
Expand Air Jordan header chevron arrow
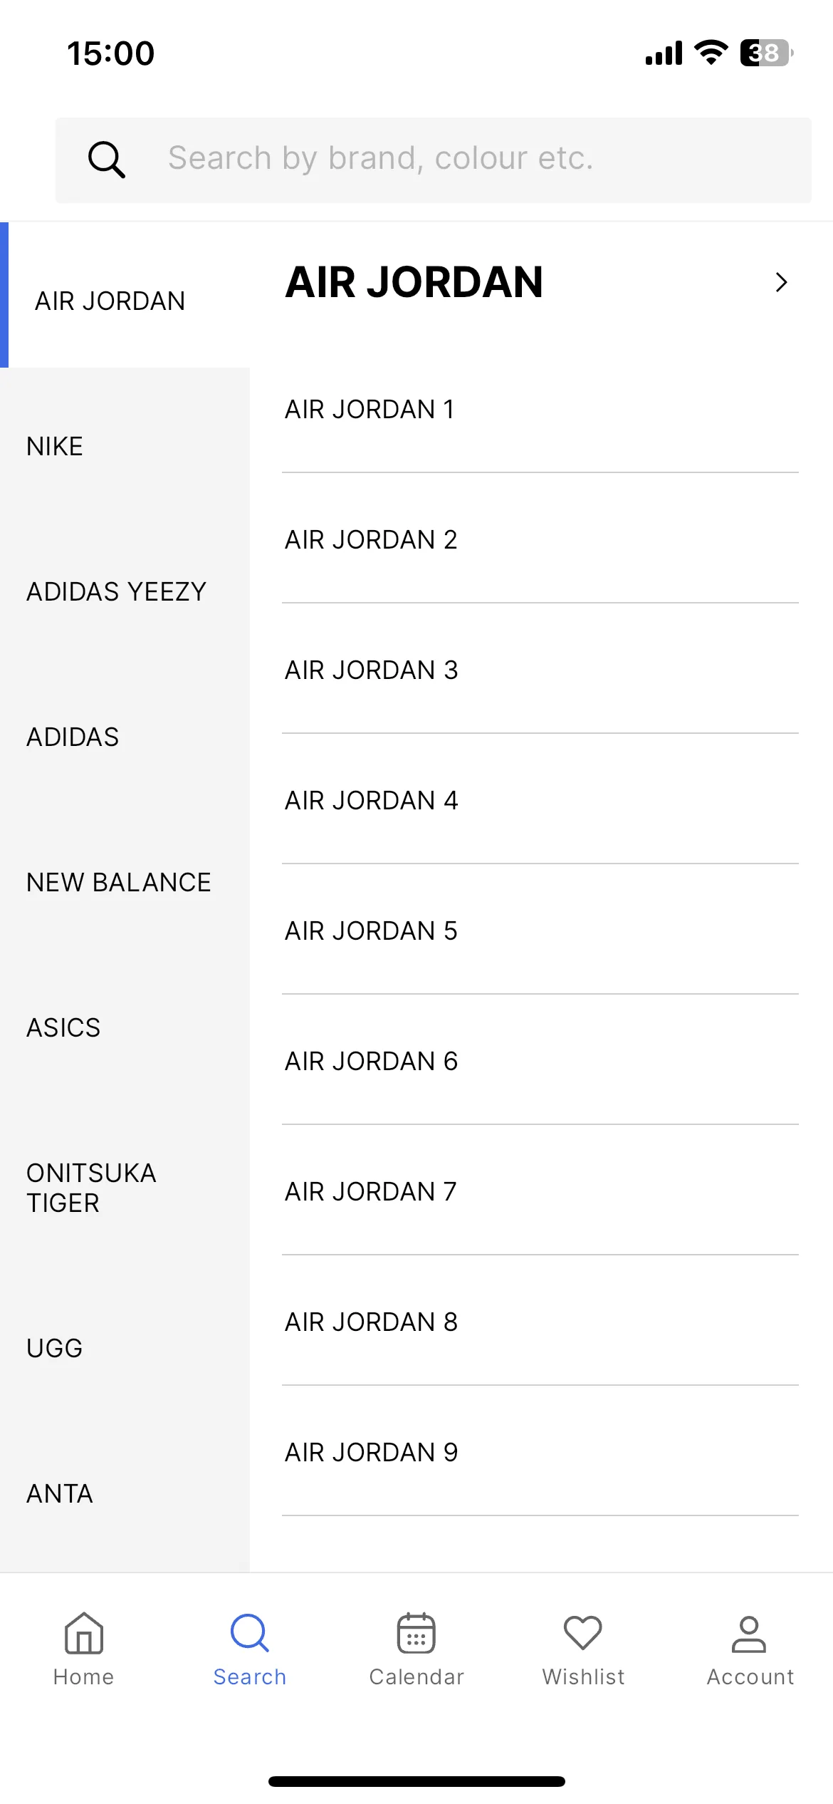click(x=781, y=282)
